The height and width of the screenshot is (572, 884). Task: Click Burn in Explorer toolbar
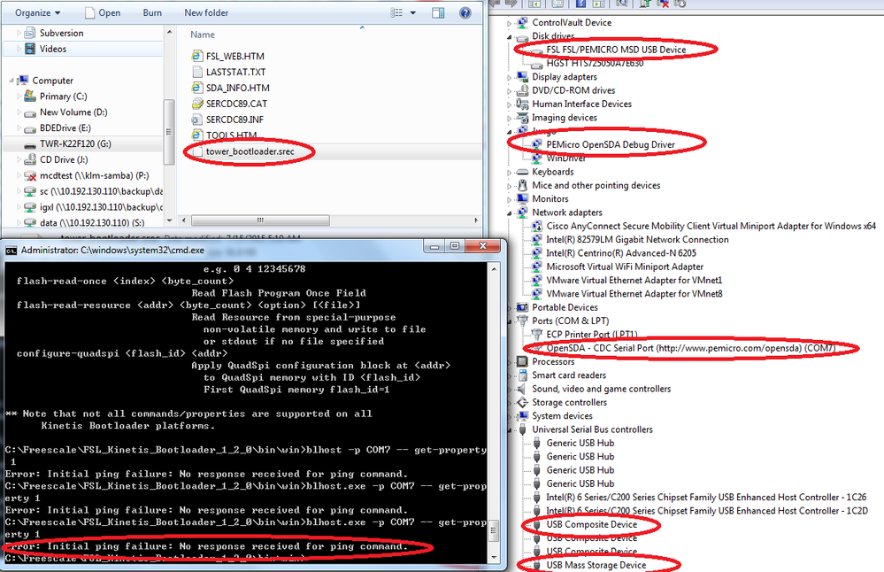152,12
